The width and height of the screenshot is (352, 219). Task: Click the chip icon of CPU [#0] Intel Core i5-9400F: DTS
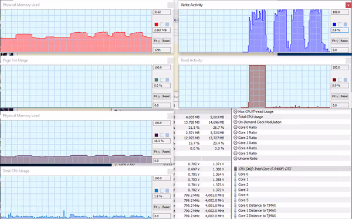point(235,169)
